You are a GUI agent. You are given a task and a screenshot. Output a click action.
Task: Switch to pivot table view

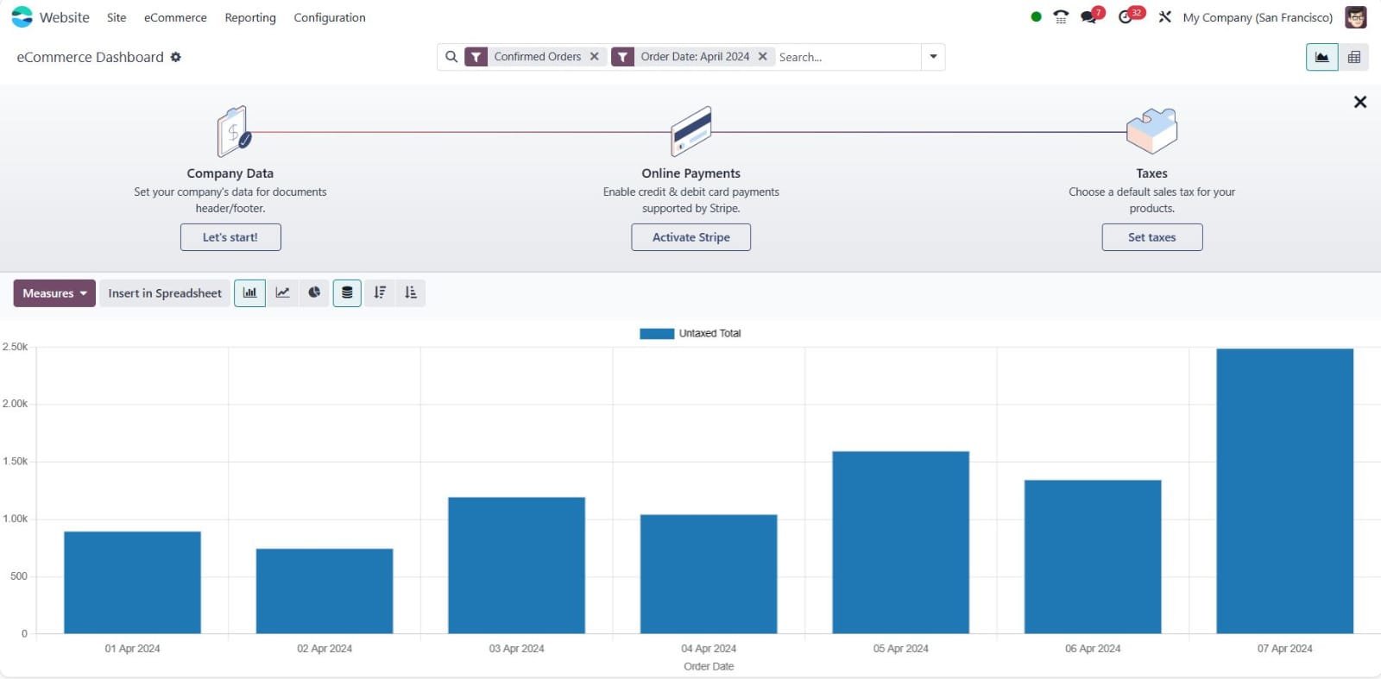click(x=1354, y=57)
